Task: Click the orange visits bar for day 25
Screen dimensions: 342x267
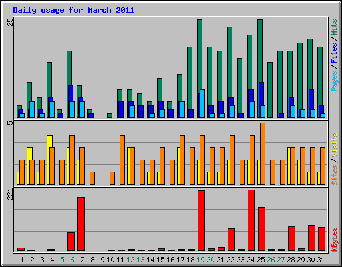Action: (263, 154)
